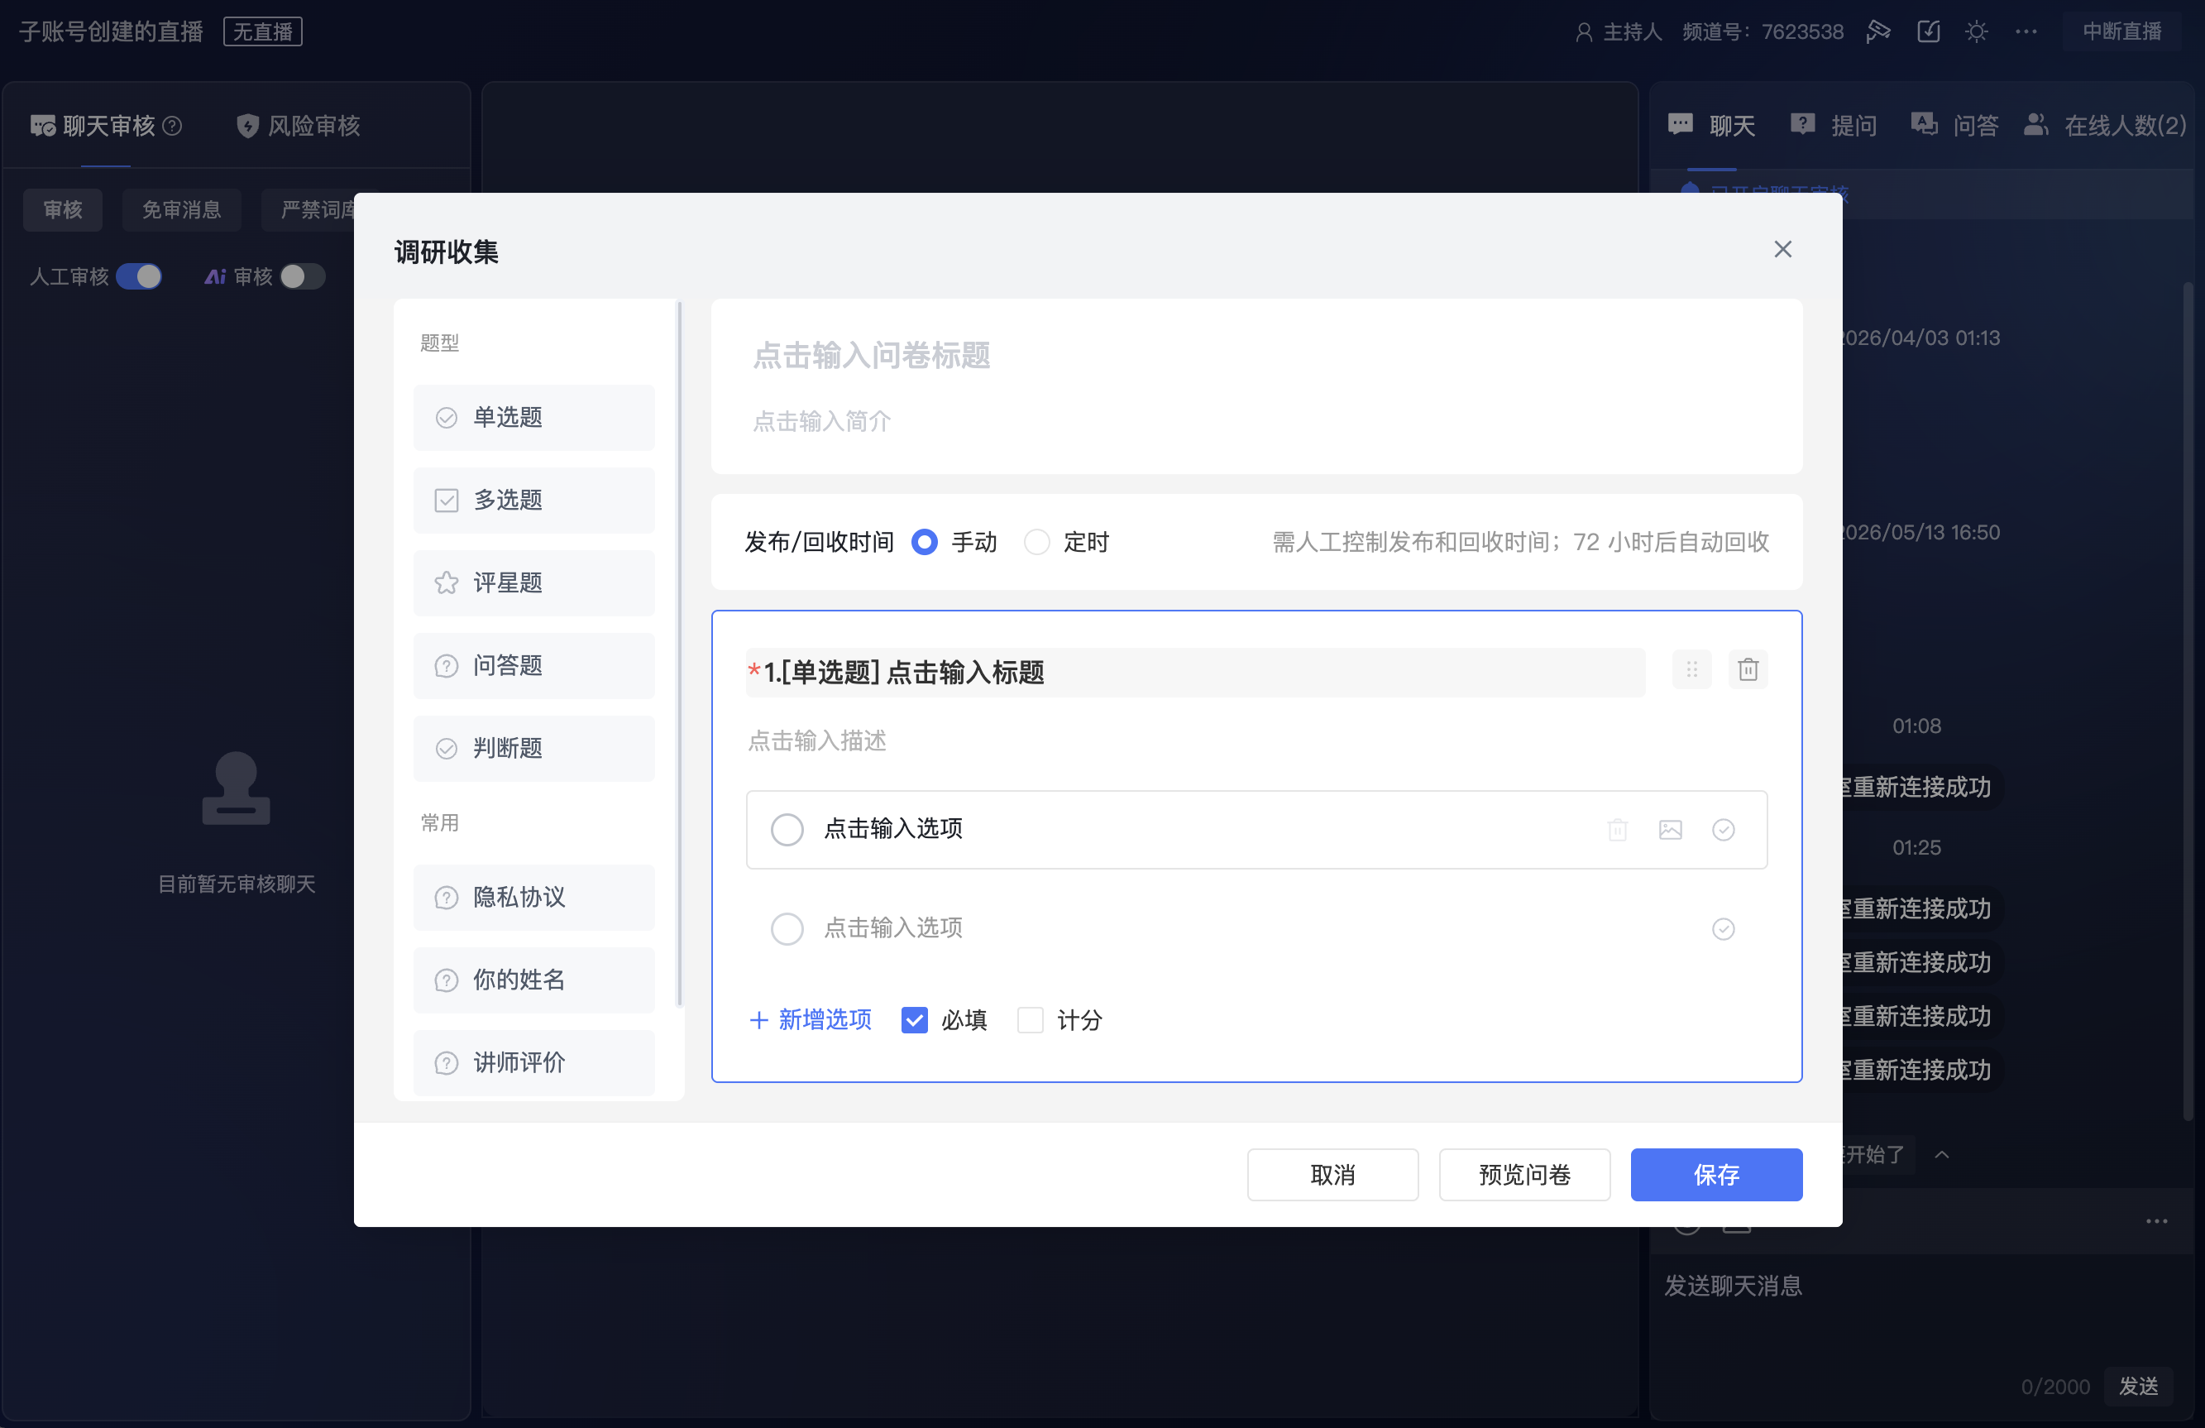Image resolution: width=2205 pixels, height=1428 pixels.
Task: Click the 预览问卷 preview button
Action: 1523,1174
